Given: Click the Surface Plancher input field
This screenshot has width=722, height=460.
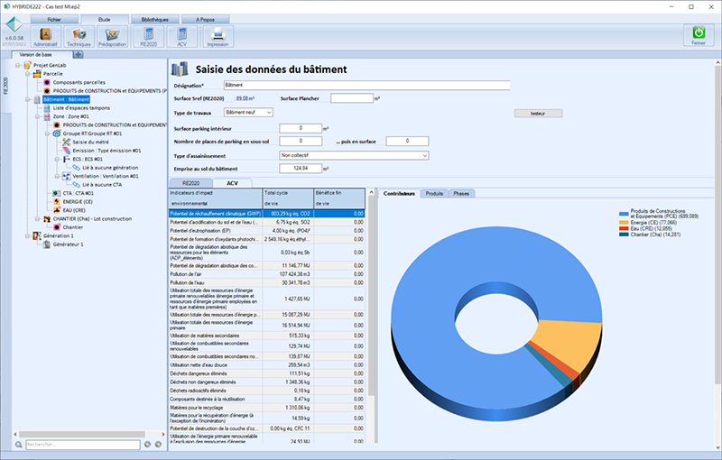Looking at the screenshot, I should (352, 98).
